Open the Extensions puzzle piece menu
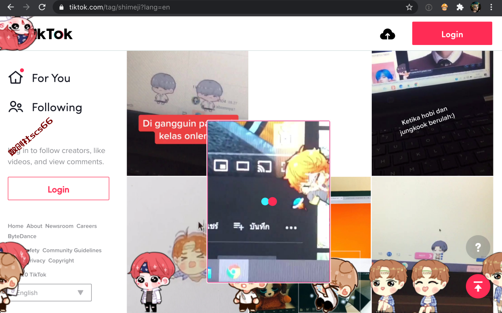Image resolution: width=502 pixels, height=313 pixels. click(460, 7)
